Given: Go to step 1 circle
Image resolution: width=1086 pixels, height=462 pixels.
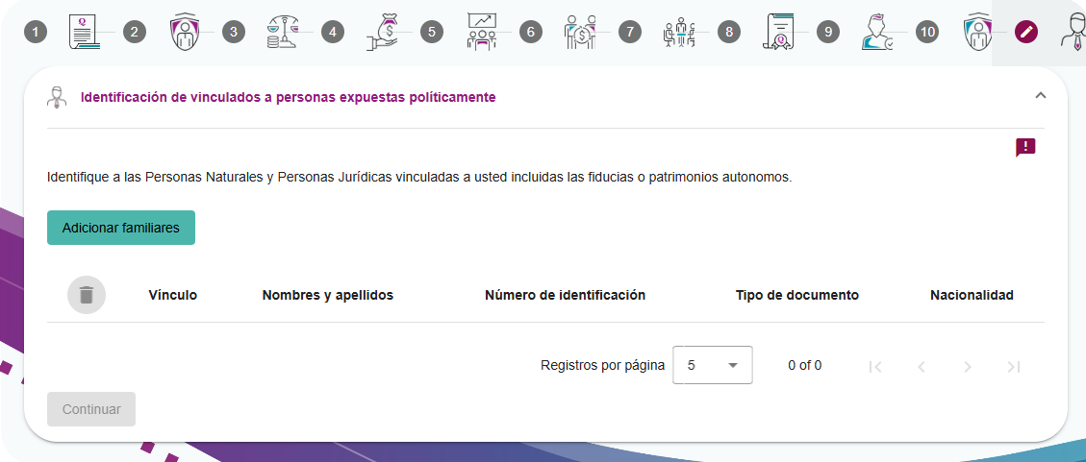Looking at the screenshot, I should [x=36, y=32].
